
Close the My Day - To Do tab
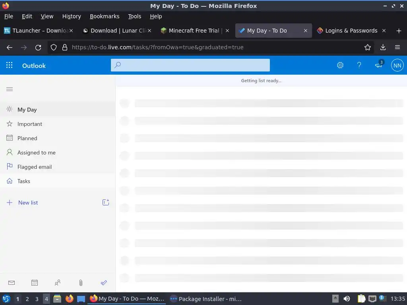click(x=306, y=31)
